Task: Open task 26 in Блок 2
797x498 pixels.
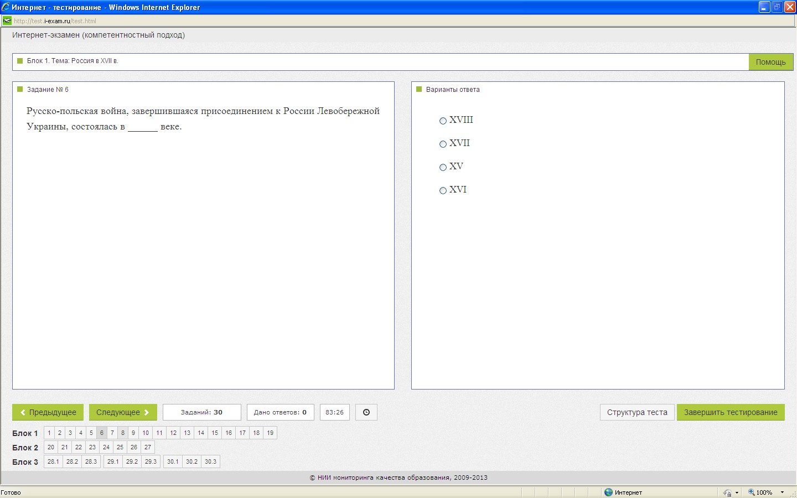Action: [134, 447]
